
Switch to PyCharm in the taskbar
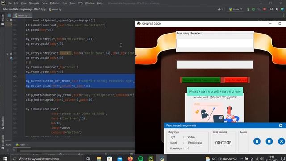151,159
